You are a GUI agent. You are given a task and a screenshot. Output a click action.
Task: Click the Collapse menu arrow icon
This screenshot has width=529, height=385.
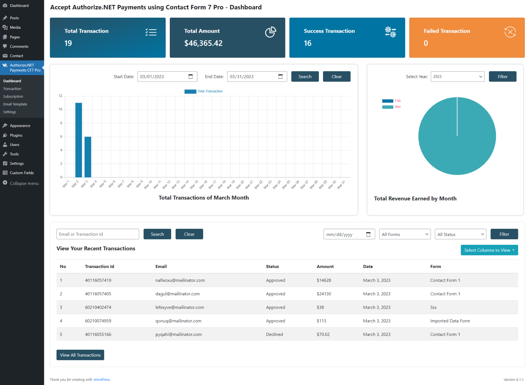tap(5, 183)
